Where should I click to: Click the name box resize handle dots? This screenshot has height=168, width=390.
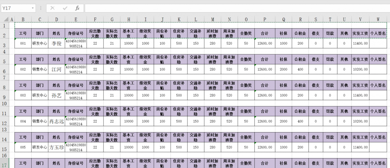click(41, 8)
